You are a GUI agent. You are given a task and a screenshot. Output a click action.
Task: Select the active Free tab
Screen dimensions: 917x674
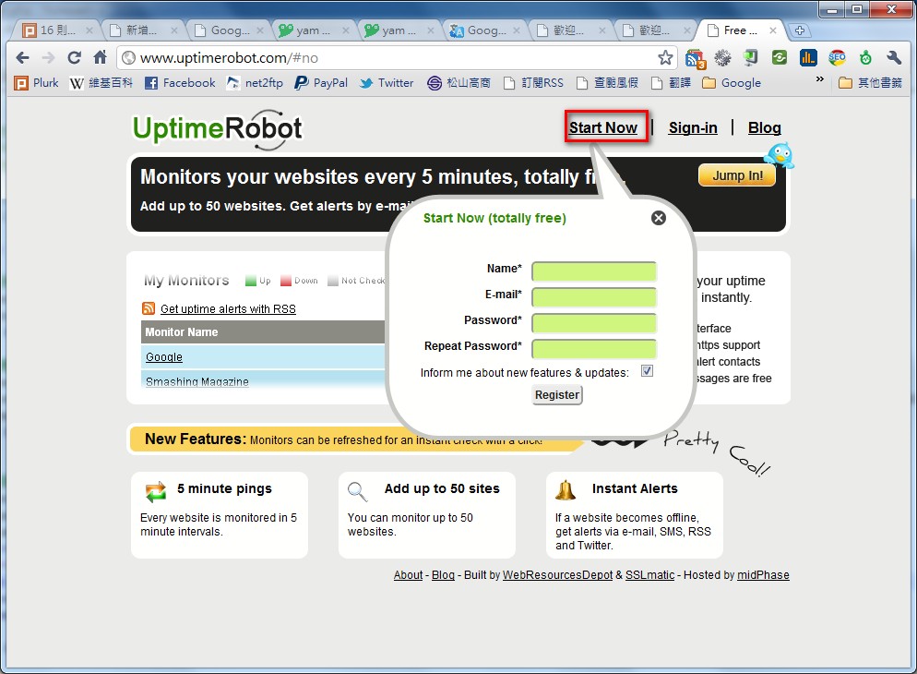741,30
